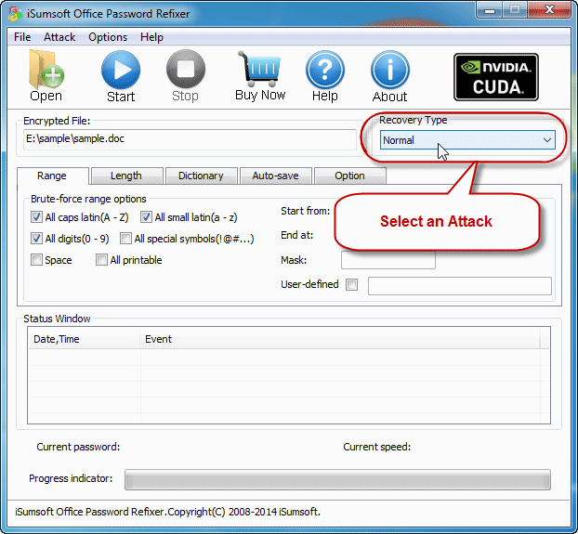Click the Progress indicator bar

coord(337,479)
